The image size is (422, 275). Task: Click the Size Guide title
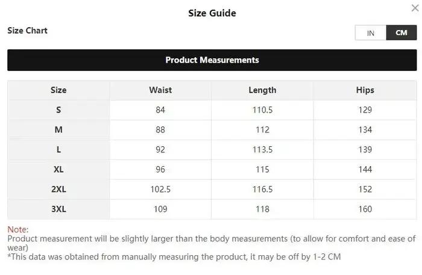pos(212,13)
